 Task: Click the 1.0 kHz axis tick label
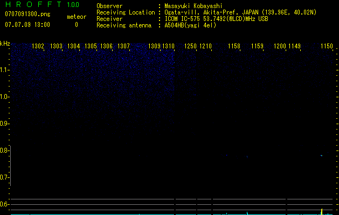point(4,97)
